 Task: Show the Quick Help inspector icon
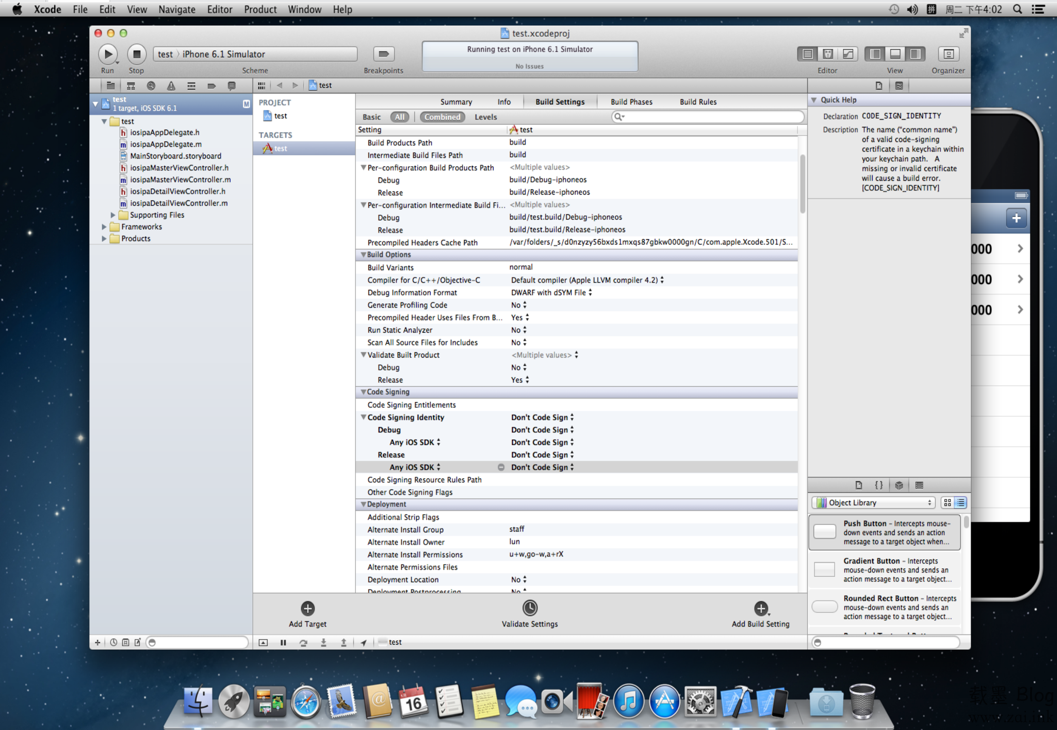pos(899,85)
